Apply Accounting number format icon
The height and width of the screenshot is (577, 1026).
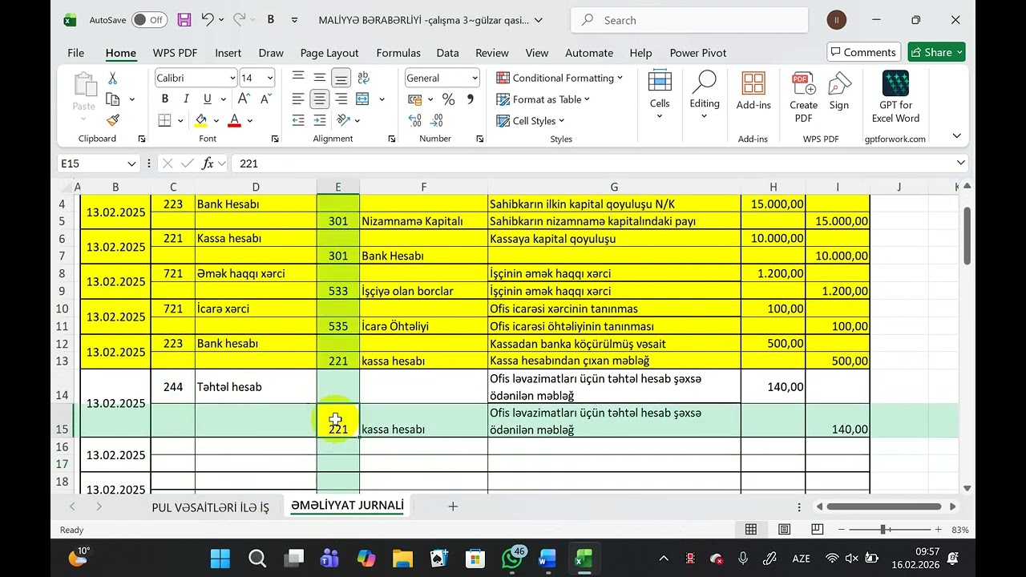pyautogui.click(x=414, y=99)
